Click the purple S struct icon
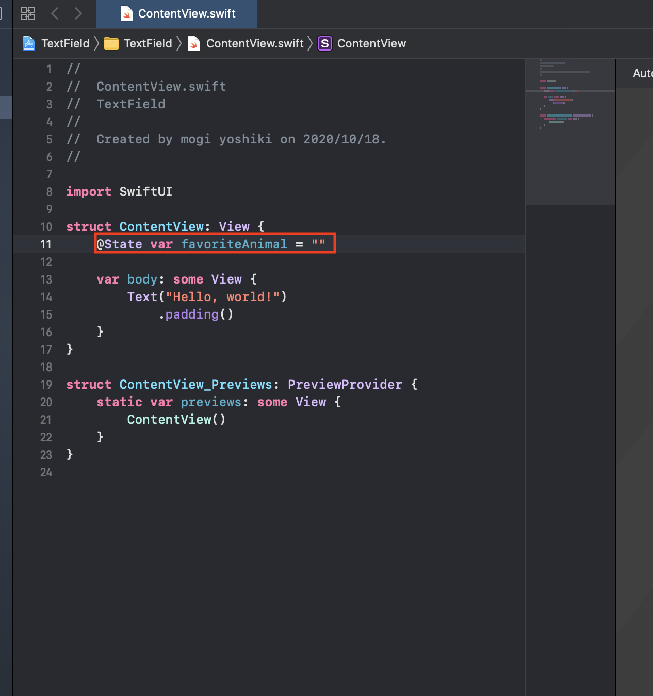This screenshot has width=653, height=696. (x=324, y=43)
